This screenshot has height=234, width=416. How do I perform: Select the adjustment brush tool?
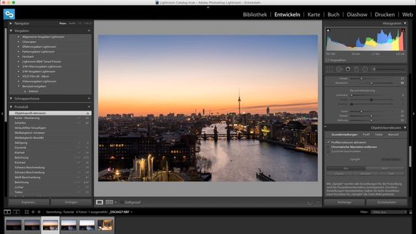[x=389, y=70]
